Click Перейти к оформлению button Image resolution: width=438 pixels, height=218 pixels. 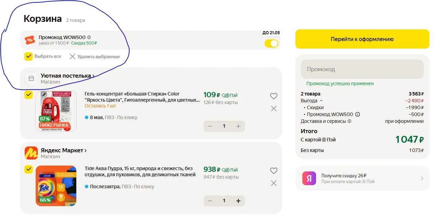(x=362, y=39)
